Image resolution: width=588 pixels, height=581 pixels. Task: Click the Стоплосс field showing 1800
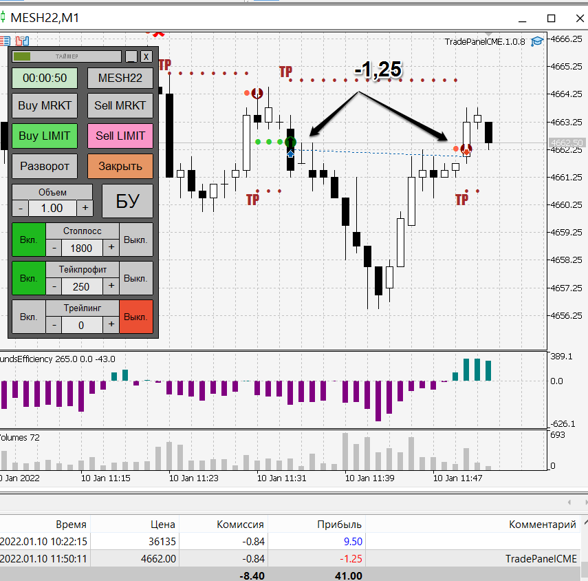pos(81,248)
